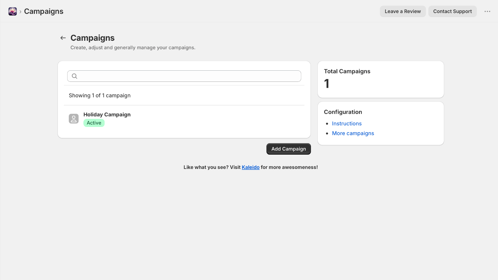498x280 pixels.
Task: Open the More campaigns link
Action: (353, 133)
